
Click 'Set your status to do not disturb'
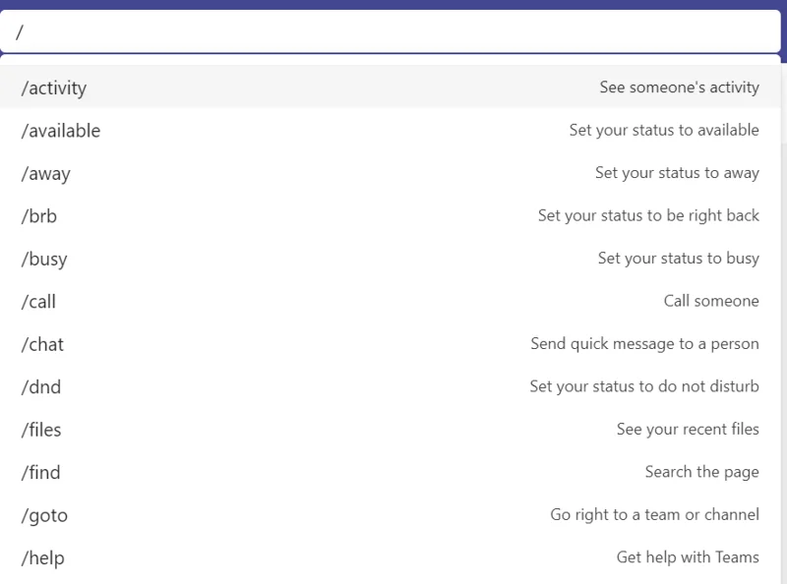point(644,386)
